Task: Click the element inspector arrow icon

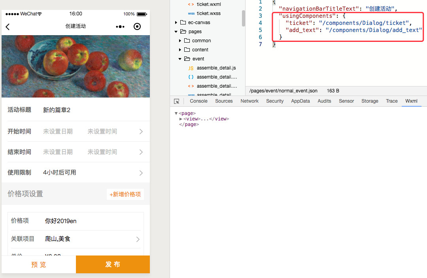Action: click(177, 101)
